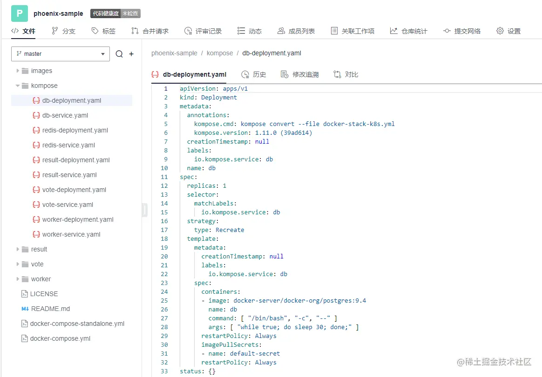
Task: Open db-service.yaml file
Action: coord(65,115)
